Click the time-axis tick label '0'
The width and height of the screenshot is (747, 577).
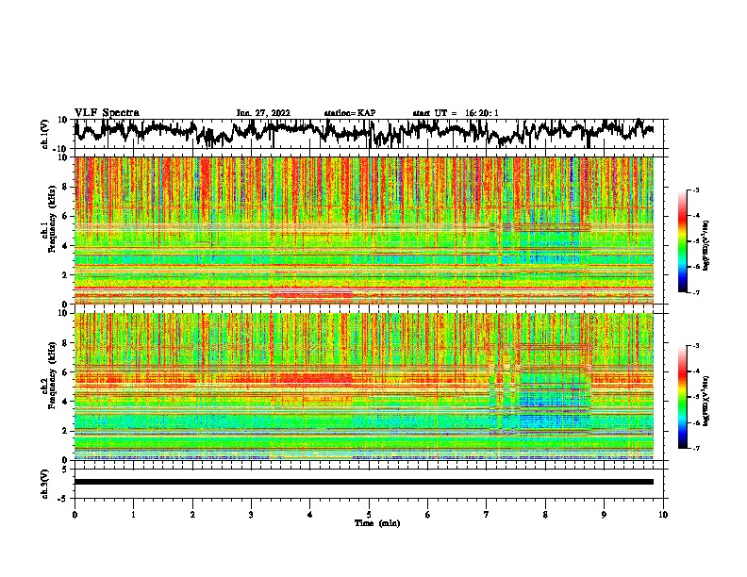coord(75,514)
